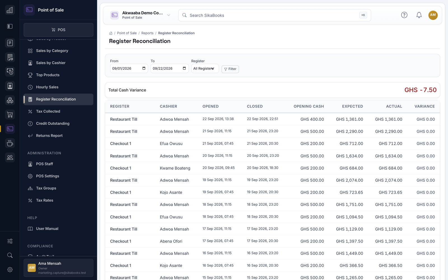Click the magnifier icon in left rail
The height and width of the screenshot is (280, 448).
(10, 255)
